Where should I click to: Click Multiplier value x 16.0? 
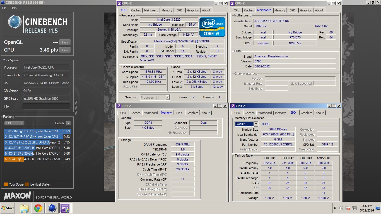pyautogui.click(x=153, y=77)
